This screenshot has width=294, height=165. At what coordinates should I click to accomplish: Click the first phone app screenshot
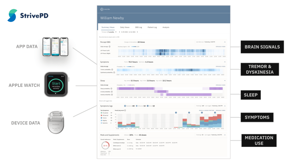(x=47, y=47)
